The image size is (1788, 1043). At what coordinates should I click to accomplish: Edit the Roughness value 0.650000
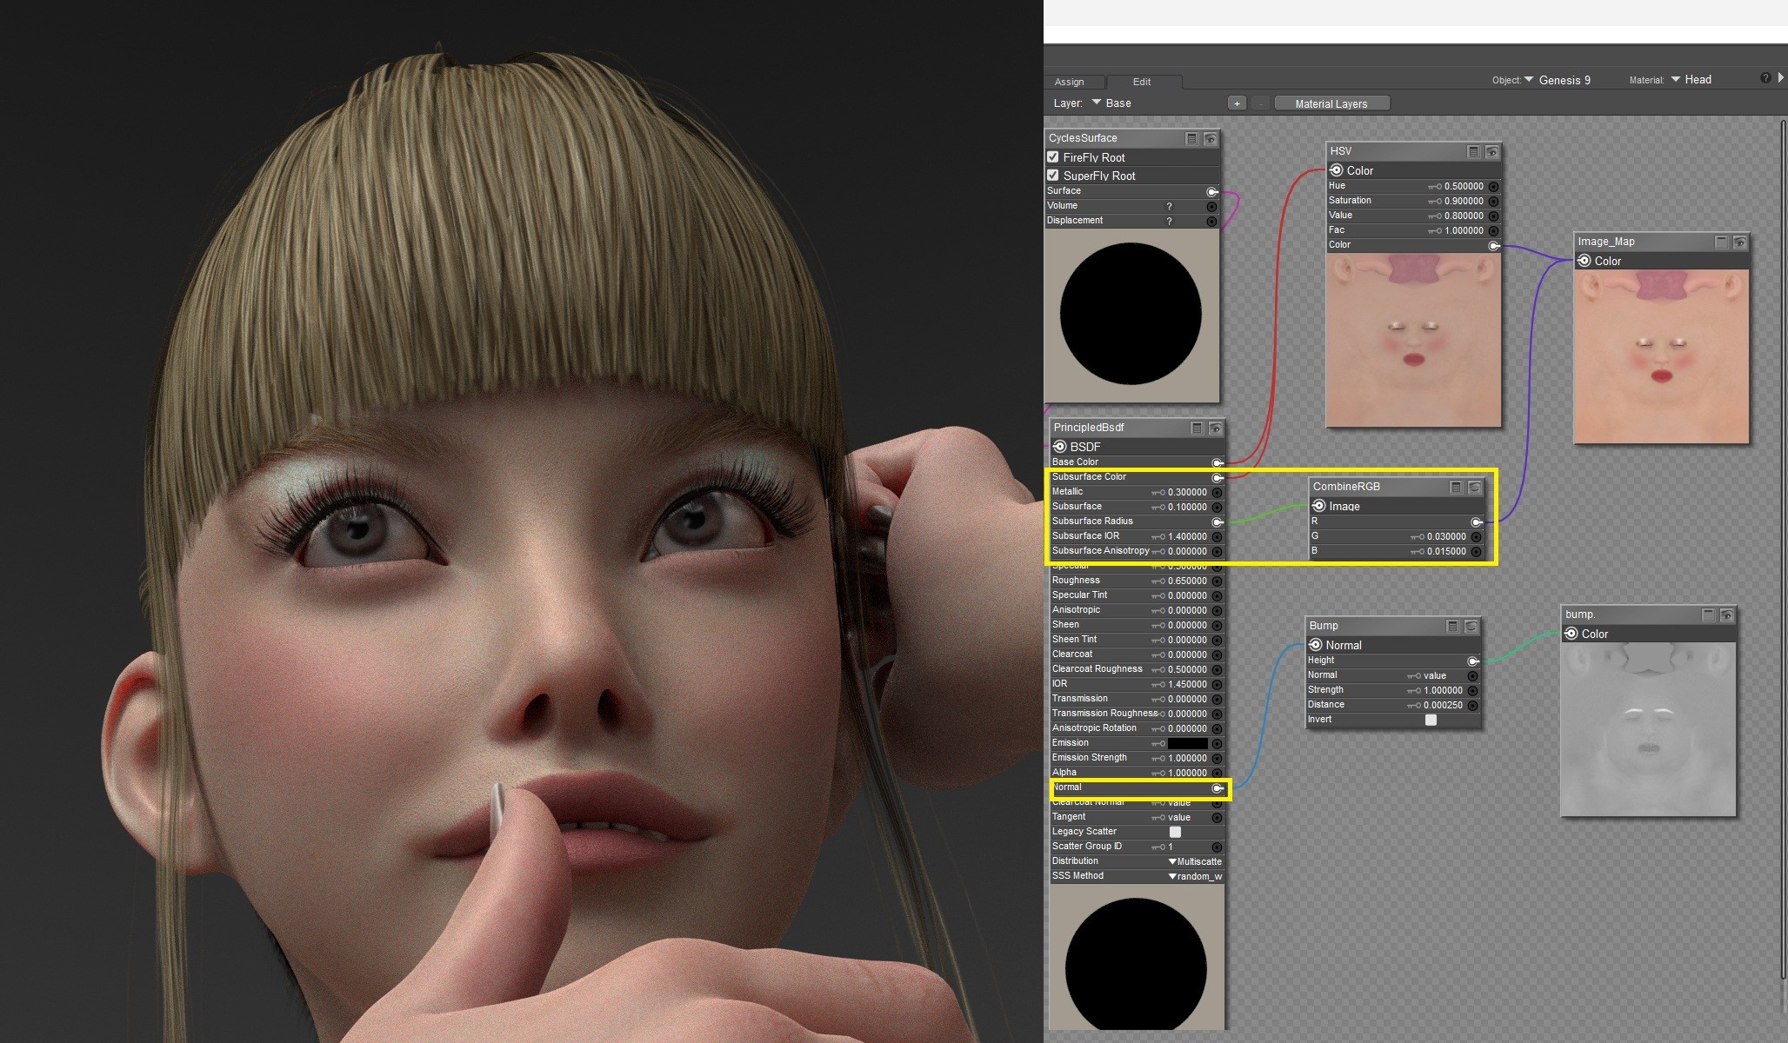1187,581
